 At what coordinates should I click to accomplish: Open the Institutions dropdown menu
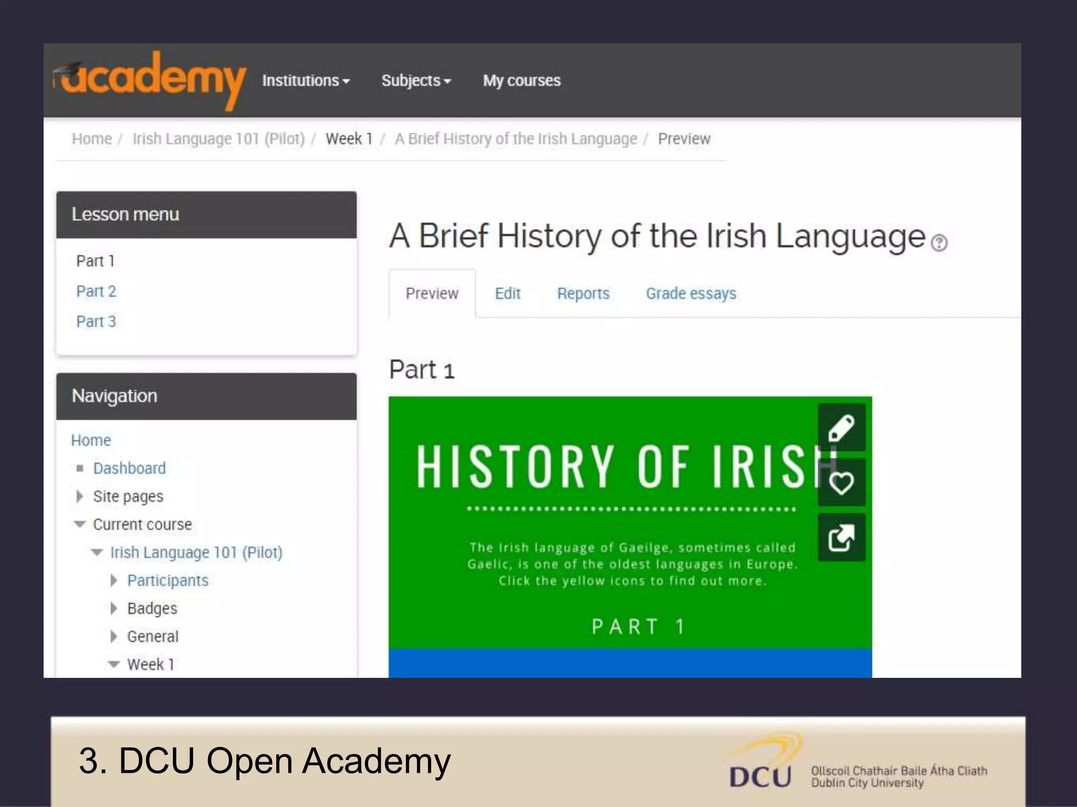pos(306,80)
